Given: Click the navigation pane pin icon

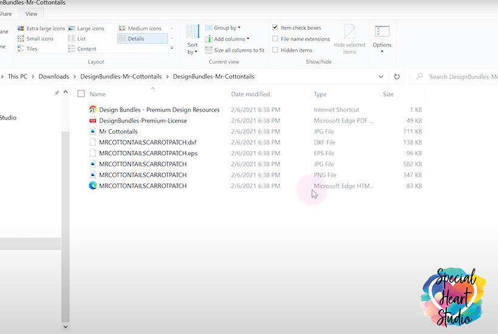Looking at the screenshot, I should (x=56, y=93).
